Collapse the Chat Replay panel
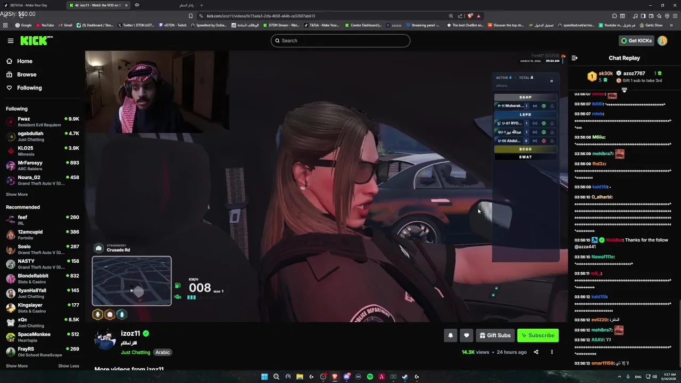 [575, 58]
